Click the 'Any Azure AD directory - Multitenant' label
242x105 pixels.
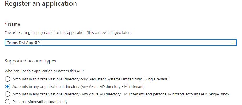point(112,87)
